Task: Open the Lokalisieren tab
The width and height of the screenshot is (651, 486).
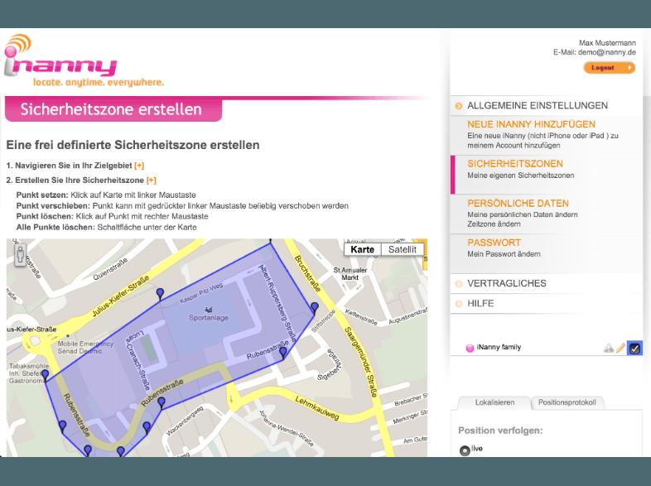Action: pos(494,402)
